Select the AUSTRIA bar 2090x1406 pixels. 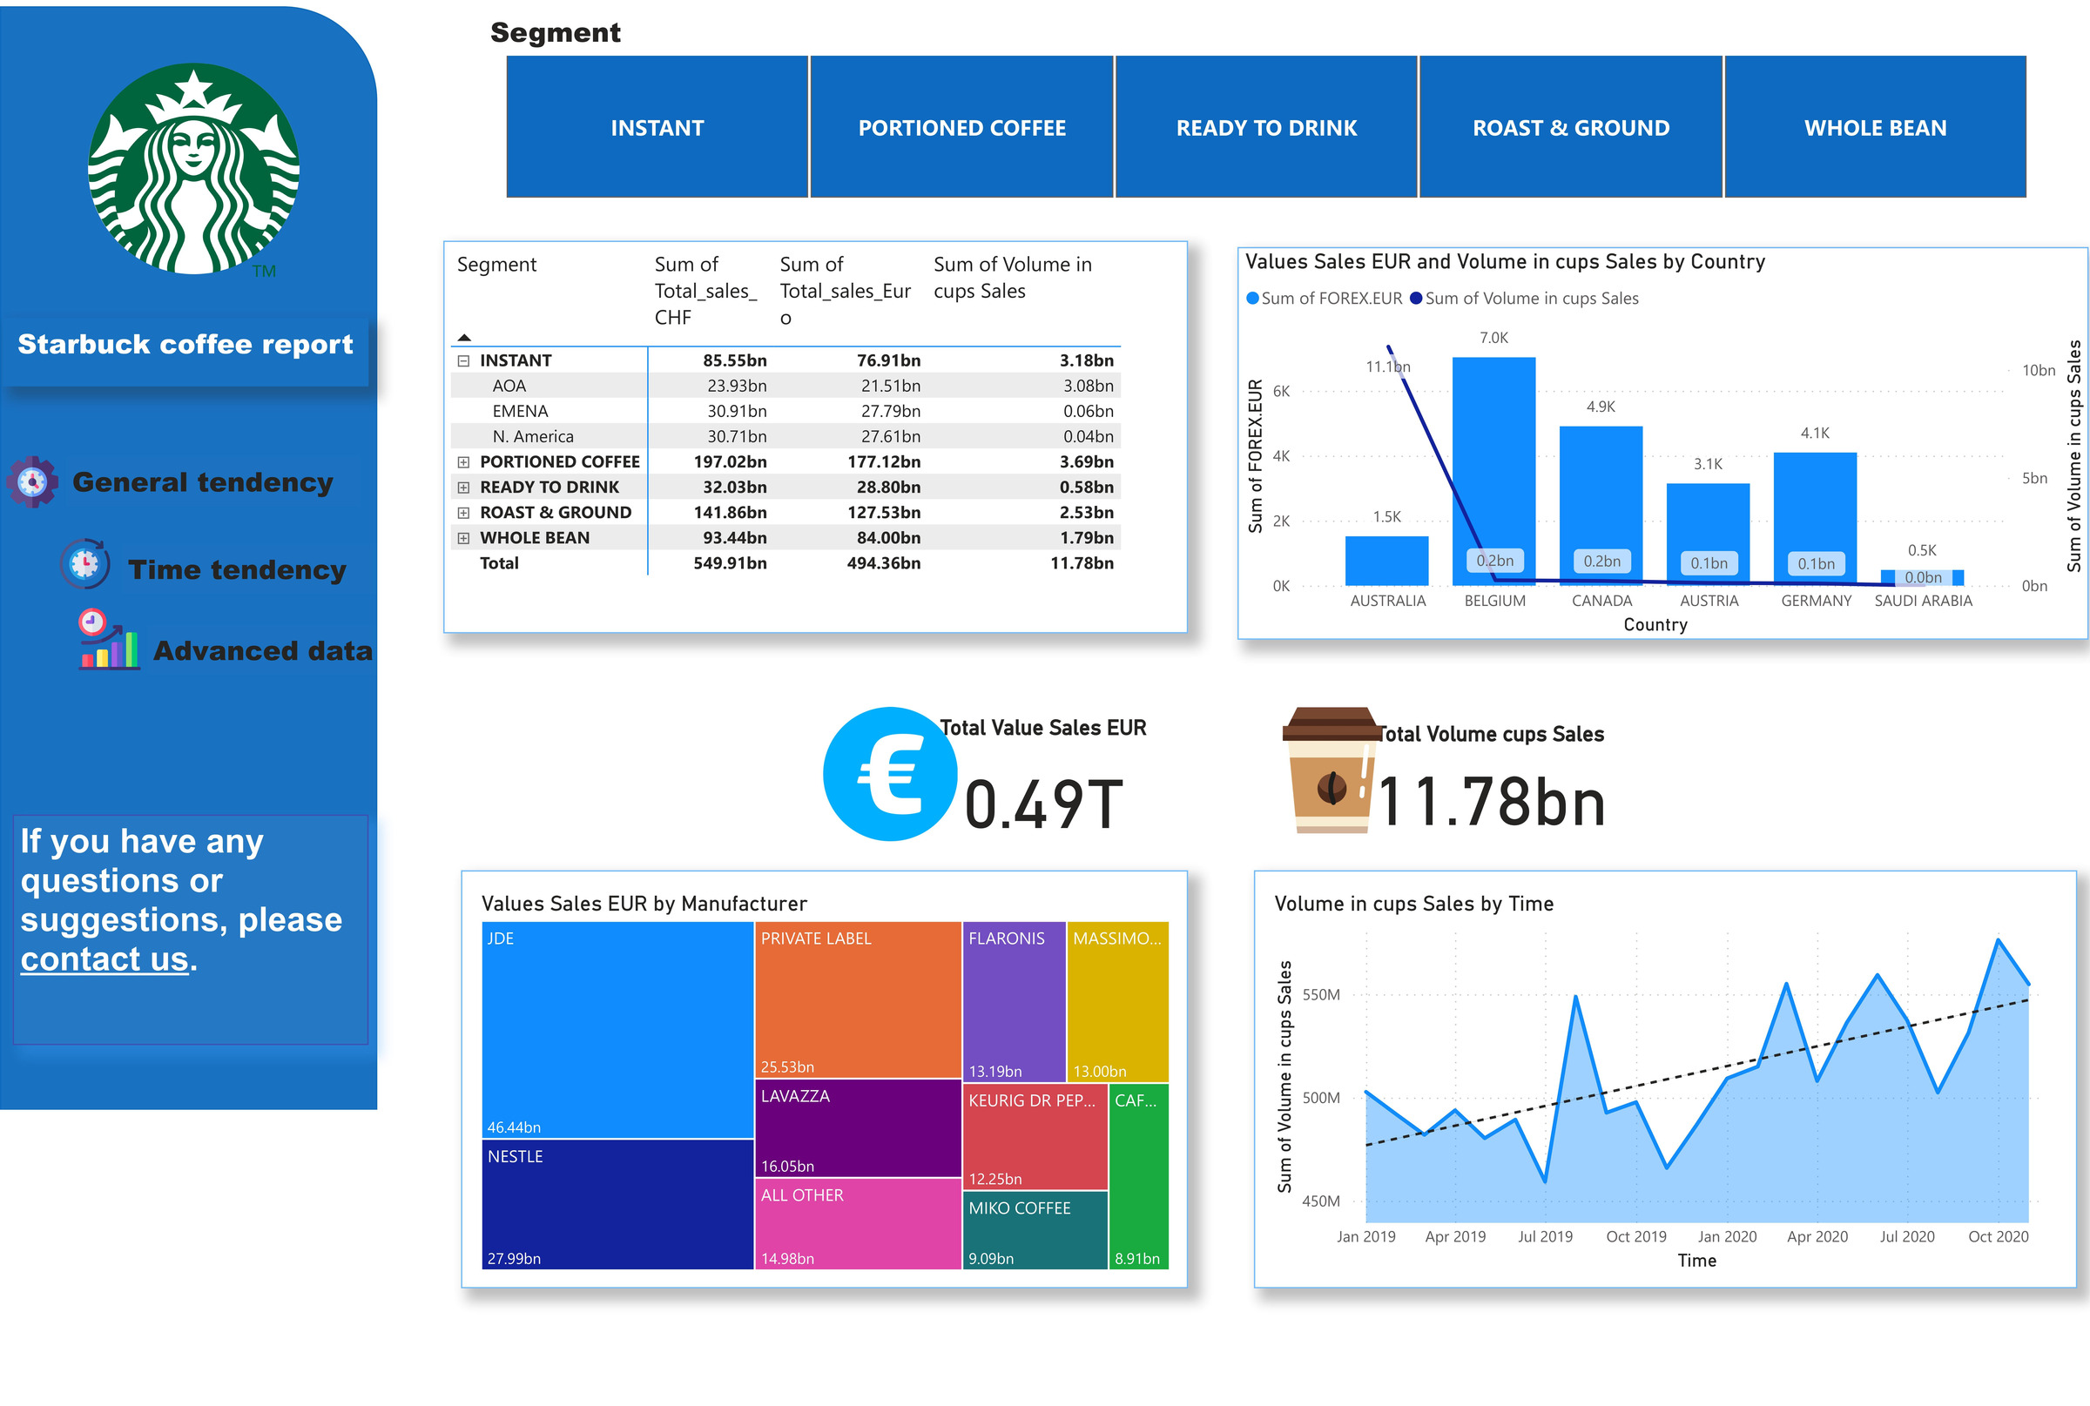(x=1708, y=535)
